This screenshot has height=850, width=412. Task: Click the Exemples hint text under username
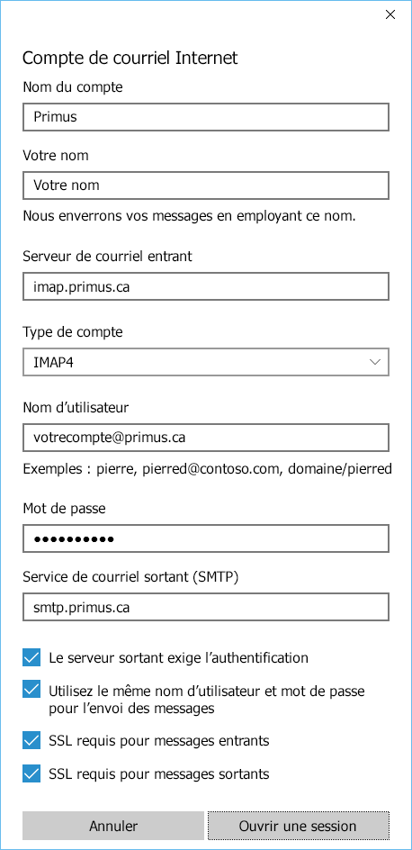pyautogui.click(x=208, y=469)
